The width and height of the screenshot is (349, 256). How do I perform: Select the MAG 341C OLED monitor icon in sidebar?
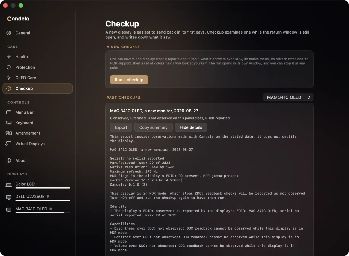coord(9,210)
